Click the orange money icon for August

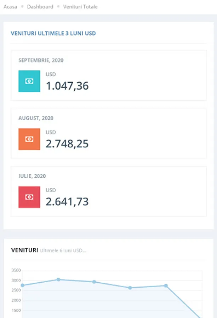[29, 139]
